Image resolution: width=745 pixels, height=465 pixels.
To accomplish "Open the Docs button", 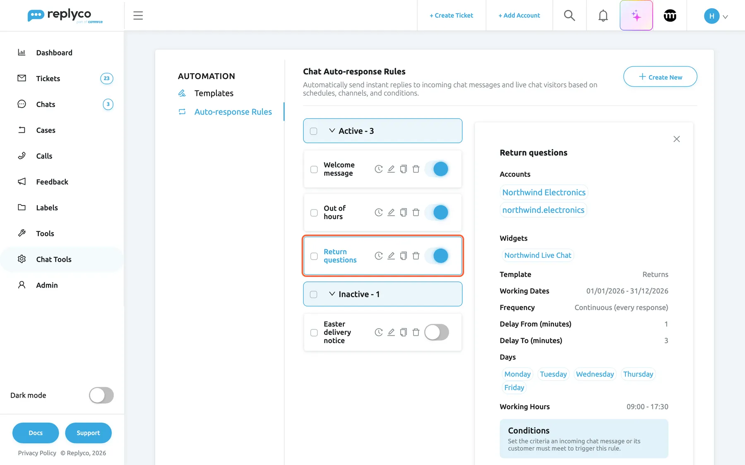I will click(x=36, y=433).
